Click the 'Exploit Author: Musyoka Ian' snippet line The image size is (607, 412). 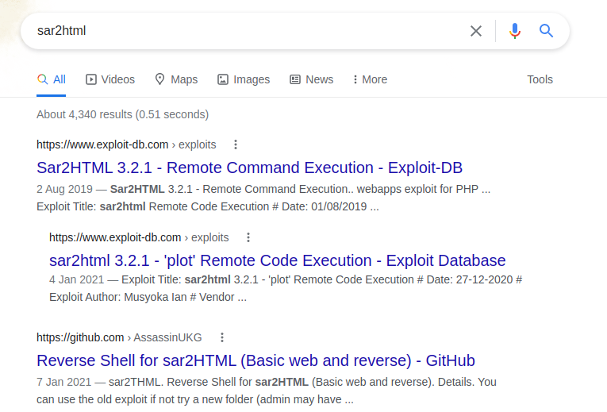pos(148,297)
